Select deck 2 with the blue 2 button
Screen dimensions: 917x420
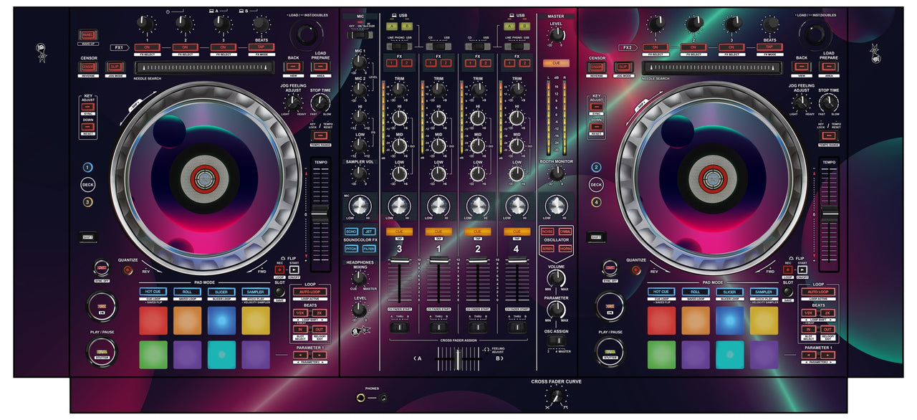point(596,167)
